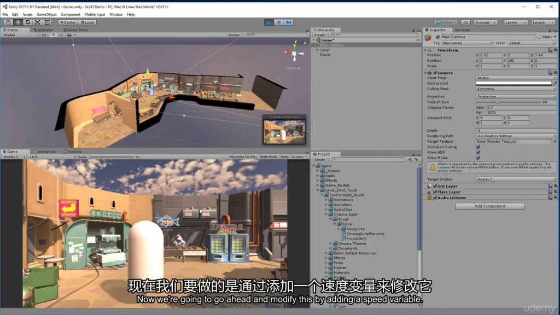Open the Layout dropdown in toolbar
The image size is (560, 315).
point(543,22)
